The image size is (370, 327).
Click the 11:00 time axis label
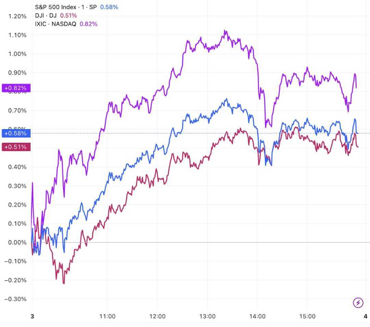point(107,316)
